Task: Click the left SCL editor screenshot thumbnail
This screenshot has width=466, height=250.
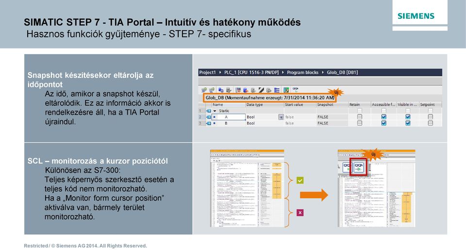Action: 247,189
